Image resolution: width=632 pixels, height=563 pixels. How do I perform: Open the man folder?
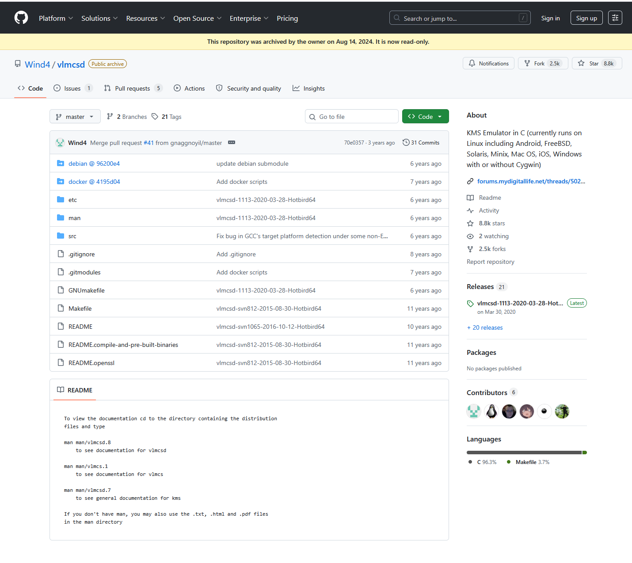74,218
